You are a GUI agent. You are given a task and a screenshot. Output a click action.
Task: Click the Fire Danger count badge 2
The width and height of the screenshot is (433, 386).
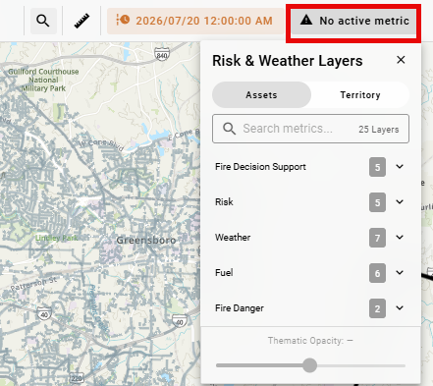click(x=377, y=308)
